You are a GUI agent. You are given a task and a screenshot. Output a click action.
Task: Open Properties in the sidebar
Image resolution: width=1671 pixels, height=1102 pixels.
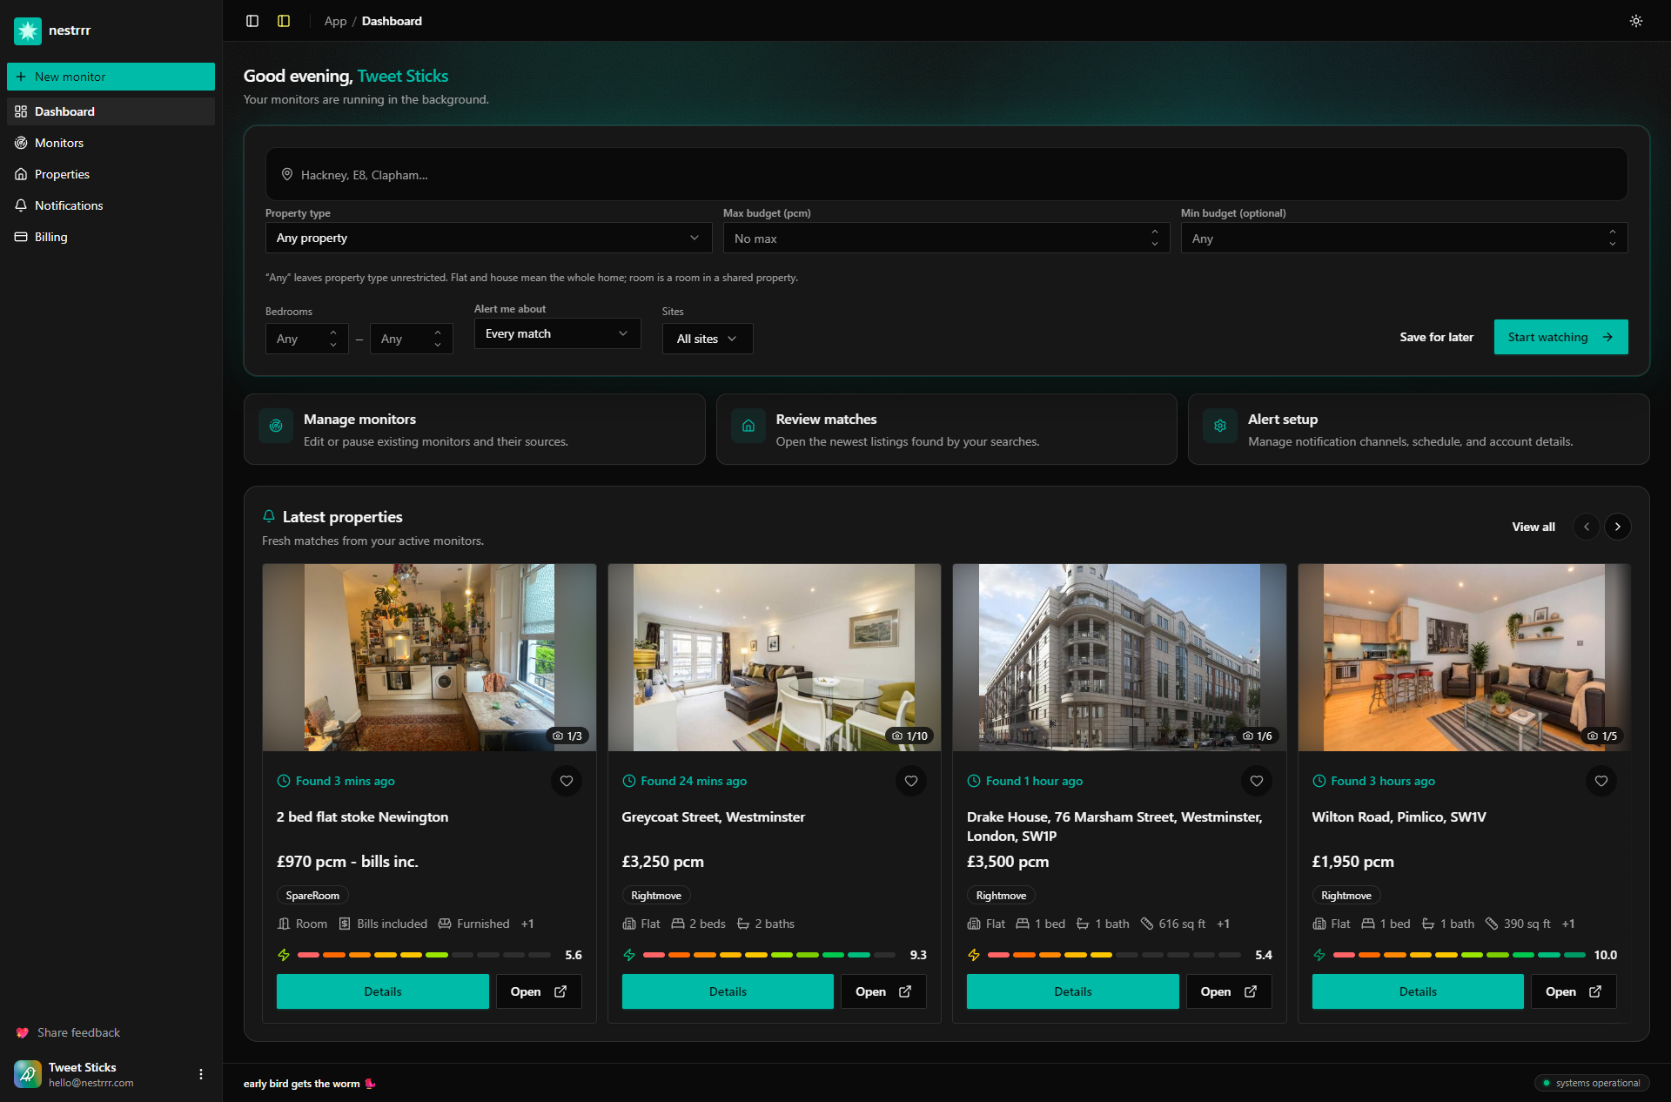[111, 174]
